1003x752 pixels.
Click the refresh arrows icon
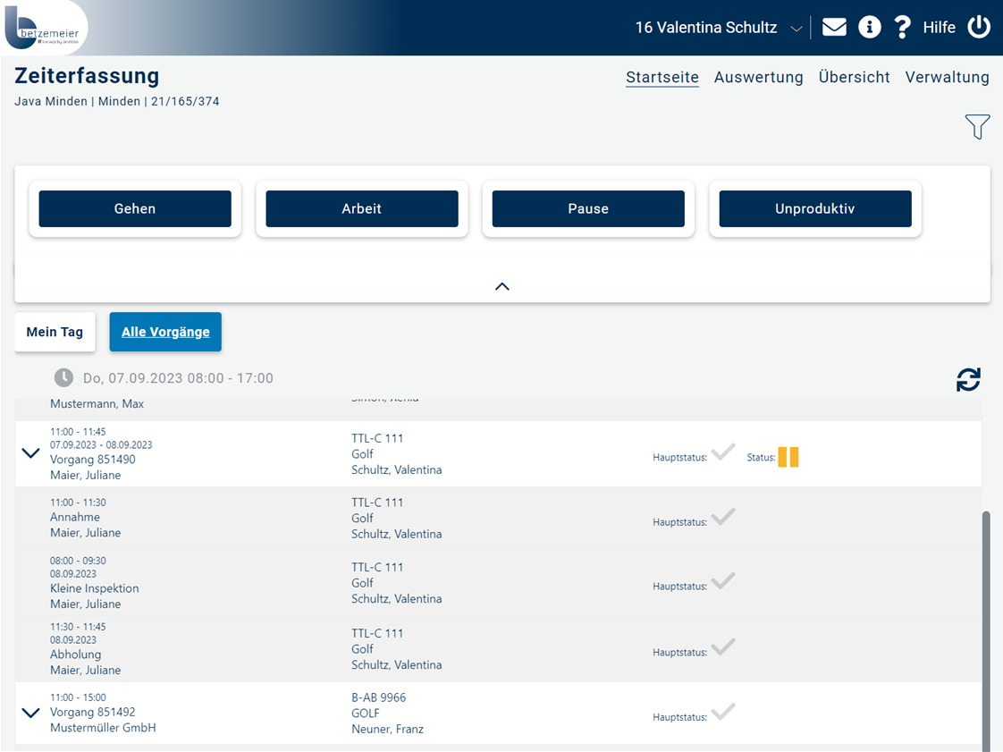coord(968,379)
